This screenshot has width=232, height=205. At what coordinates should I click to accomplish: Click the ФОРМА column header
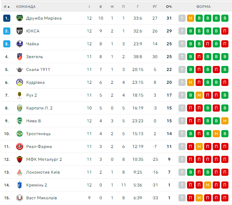point(203,7)
